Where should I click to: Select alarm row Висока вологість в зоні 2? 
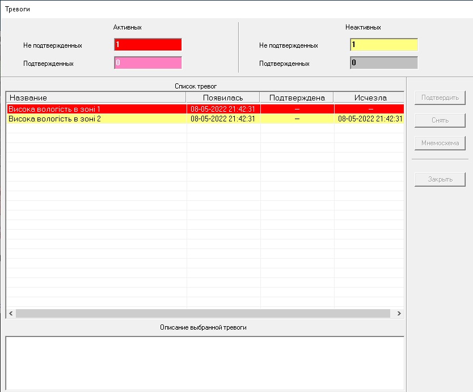(205, 119)
